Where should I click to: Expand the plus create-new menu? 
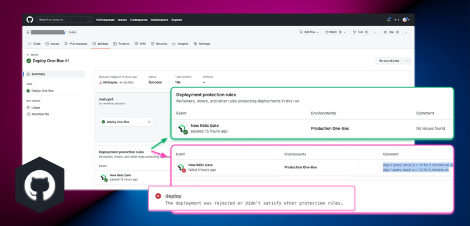click(x=397, y=20)
